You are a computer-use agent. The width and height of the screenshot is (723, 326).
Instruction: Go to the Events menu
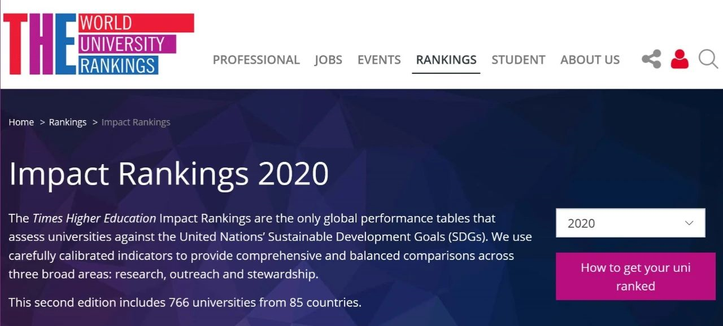click(379, 60)
